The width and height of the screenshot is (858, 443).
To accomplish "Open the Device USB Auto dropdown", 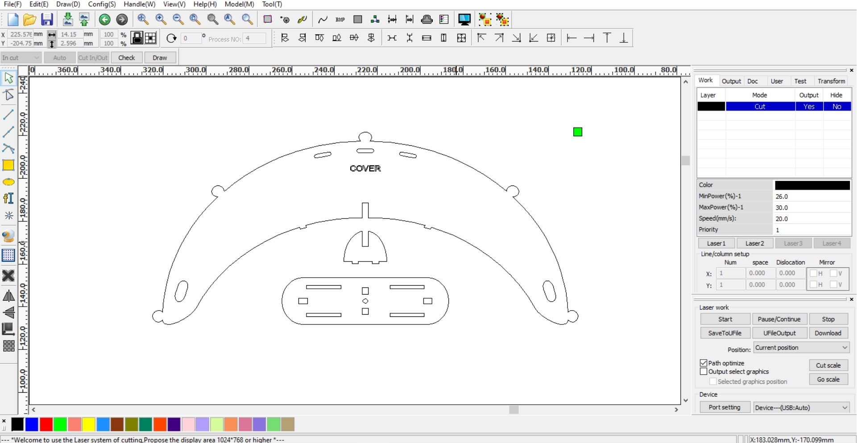I will pyautogui.click(x=801, y=408).
